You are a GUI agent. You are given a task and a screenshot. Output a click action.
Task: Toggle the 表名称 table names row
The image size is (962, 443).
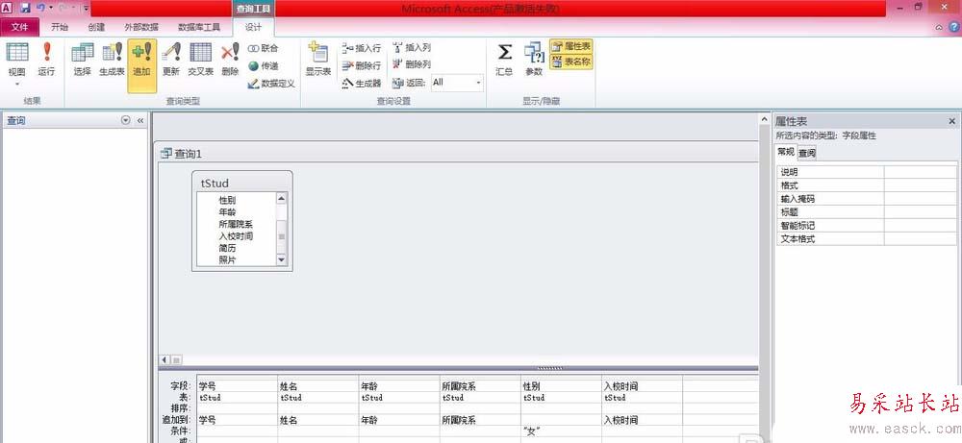[571, 62]
